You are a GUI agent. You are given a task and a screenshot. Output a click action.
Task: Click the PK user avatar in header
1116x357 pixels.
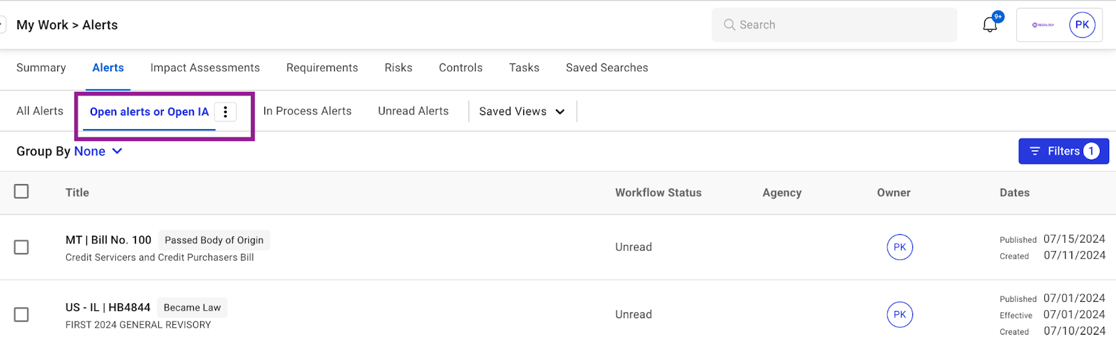point(1082,25)
